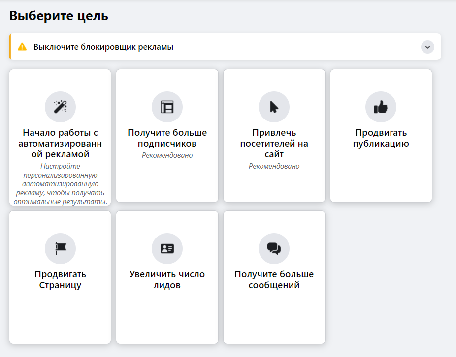Click the yellow warning triangle icon
Viewport: 456px width, 357px height.
click(x=22, y=47)
